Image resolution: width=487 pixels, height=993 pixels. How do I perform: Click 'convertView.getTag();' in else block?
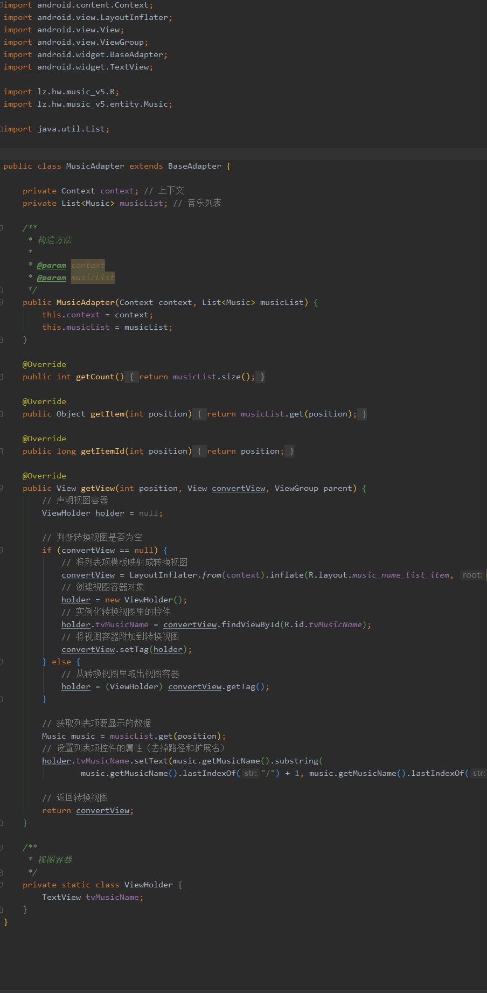[219, 686]
